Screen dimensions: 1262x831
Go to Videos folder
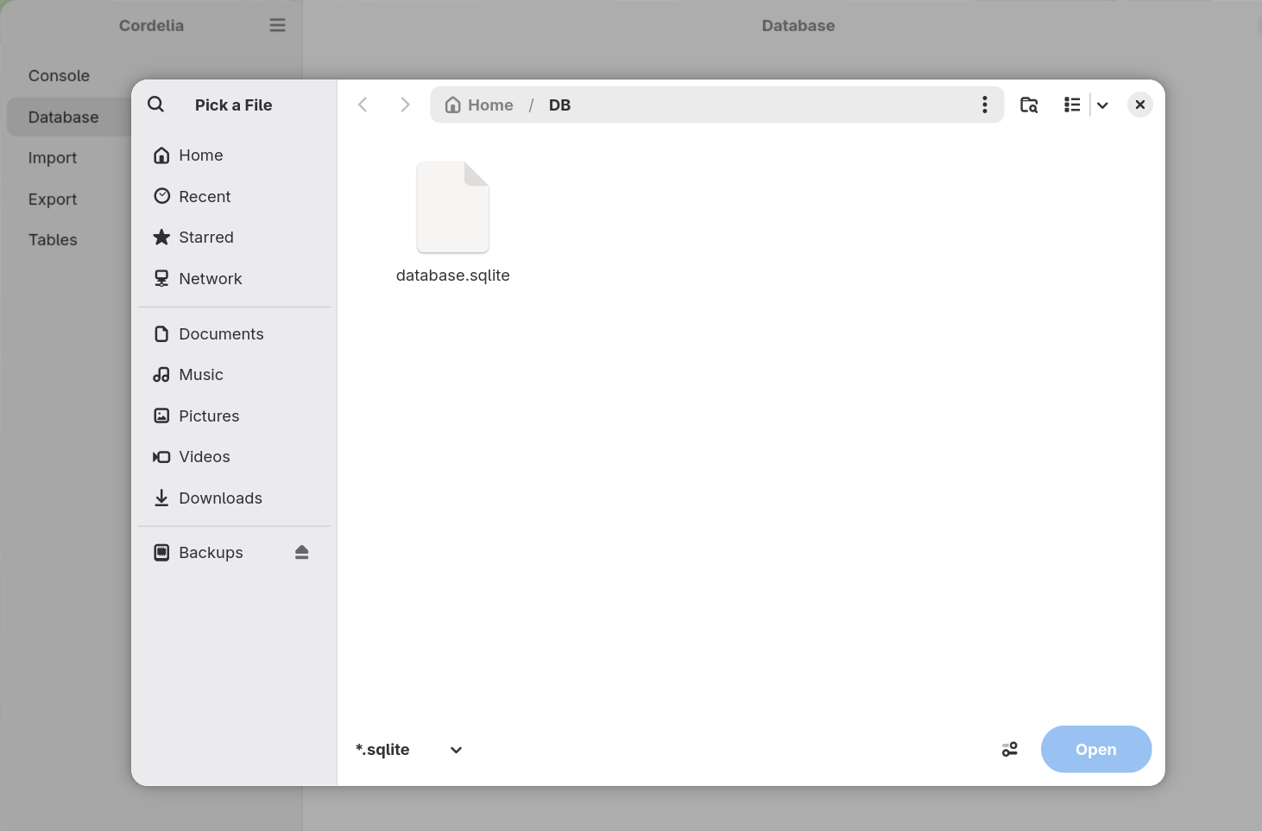pyautogui.click(x=235, y=457)
